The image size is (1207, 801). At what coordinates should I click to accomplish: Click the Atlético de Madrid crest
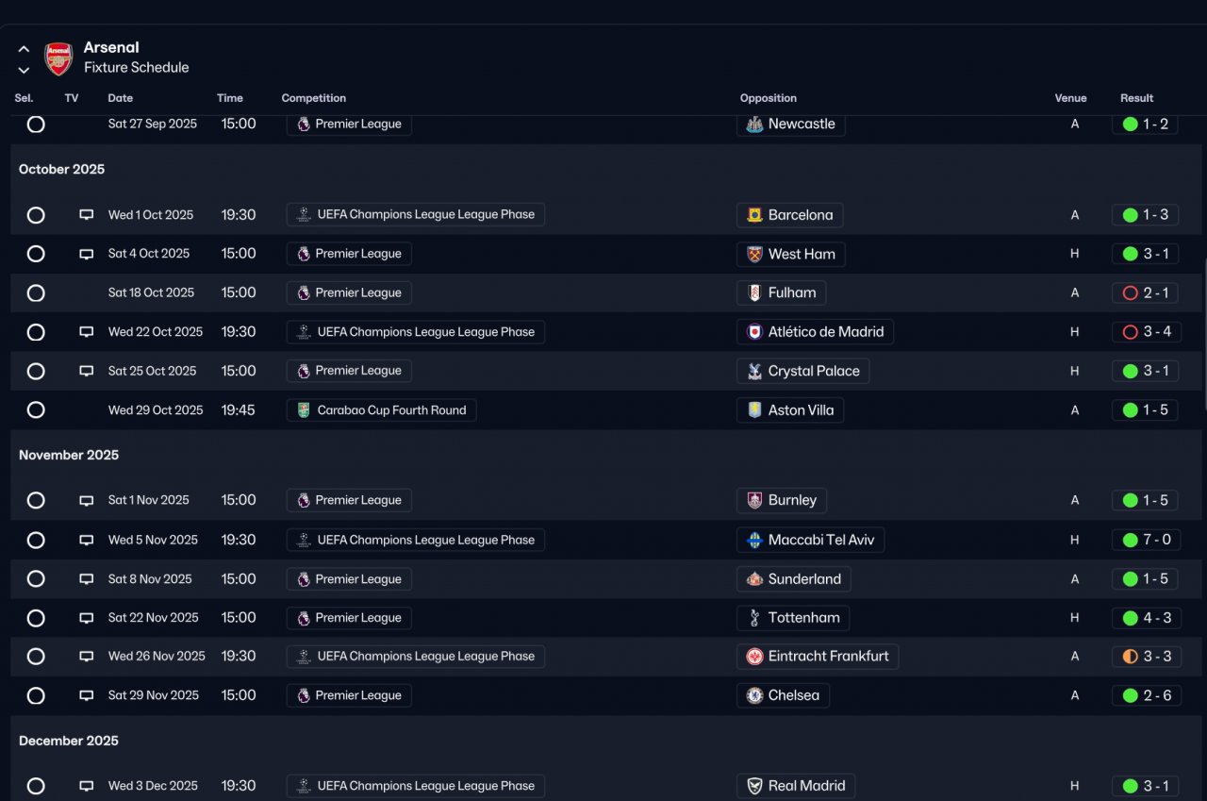click(x=754, y=332)
